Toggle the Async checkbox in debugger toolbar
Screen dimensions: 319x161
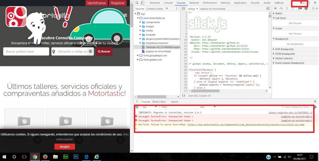pos(313,8)
